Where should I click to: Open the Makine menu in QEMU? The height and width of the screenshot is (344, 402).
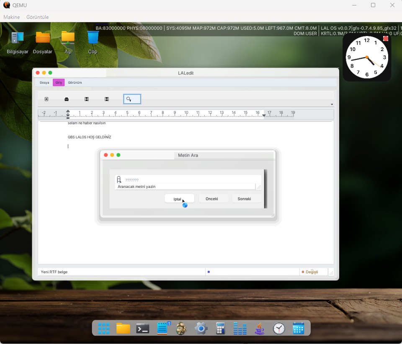[x=12, y=17]
